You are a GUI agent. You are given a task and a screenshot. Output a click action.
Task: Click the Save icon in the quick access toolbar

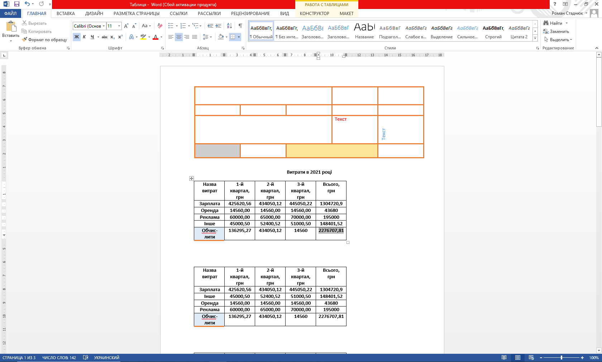pyautogui.click(x=16, y=4)
